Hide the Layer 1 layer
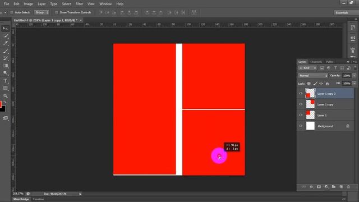 click(301, 115)
